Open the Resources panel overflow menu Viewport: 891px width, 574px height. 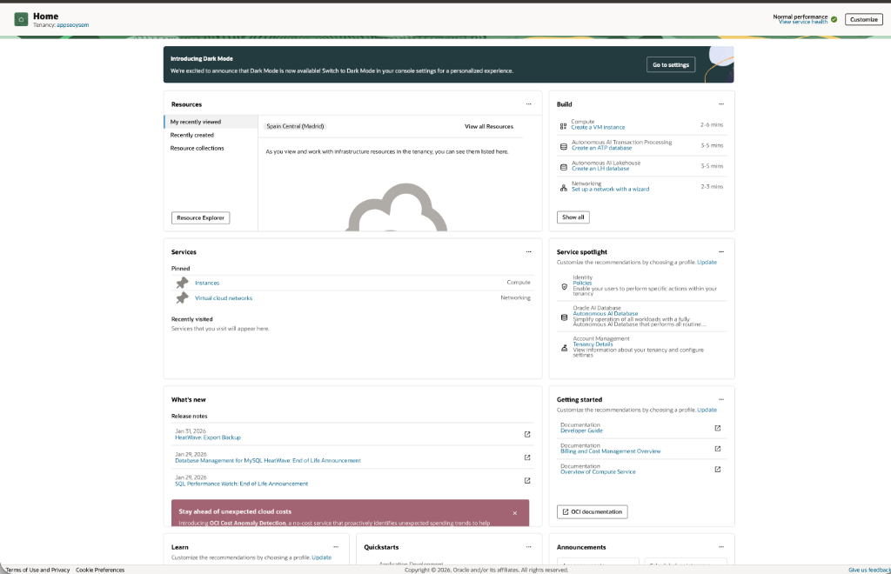(x=528, y=103)
